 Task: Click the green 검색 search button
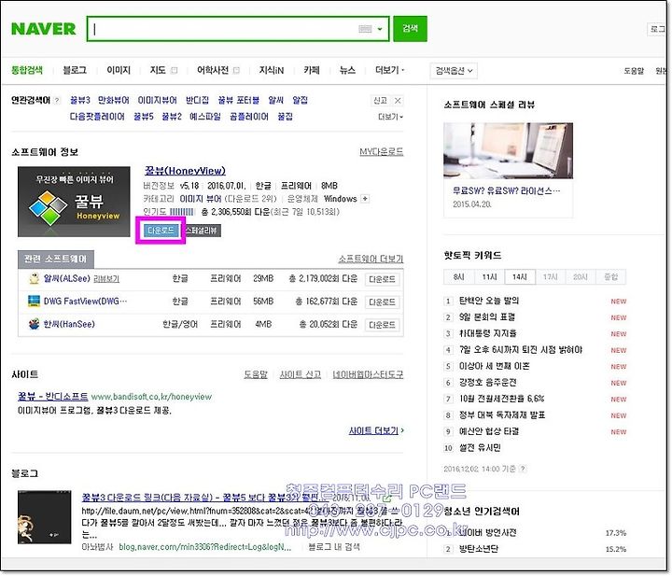[x=410, y=29]
